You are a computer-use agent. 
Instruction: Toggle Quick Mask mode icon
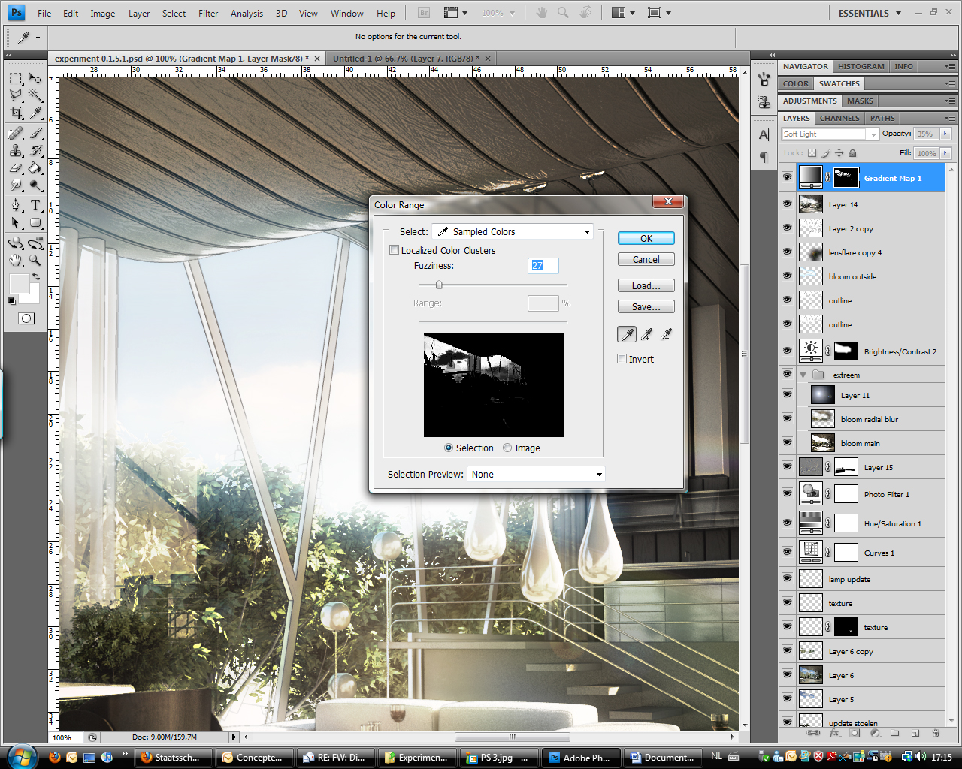(26, 318)
